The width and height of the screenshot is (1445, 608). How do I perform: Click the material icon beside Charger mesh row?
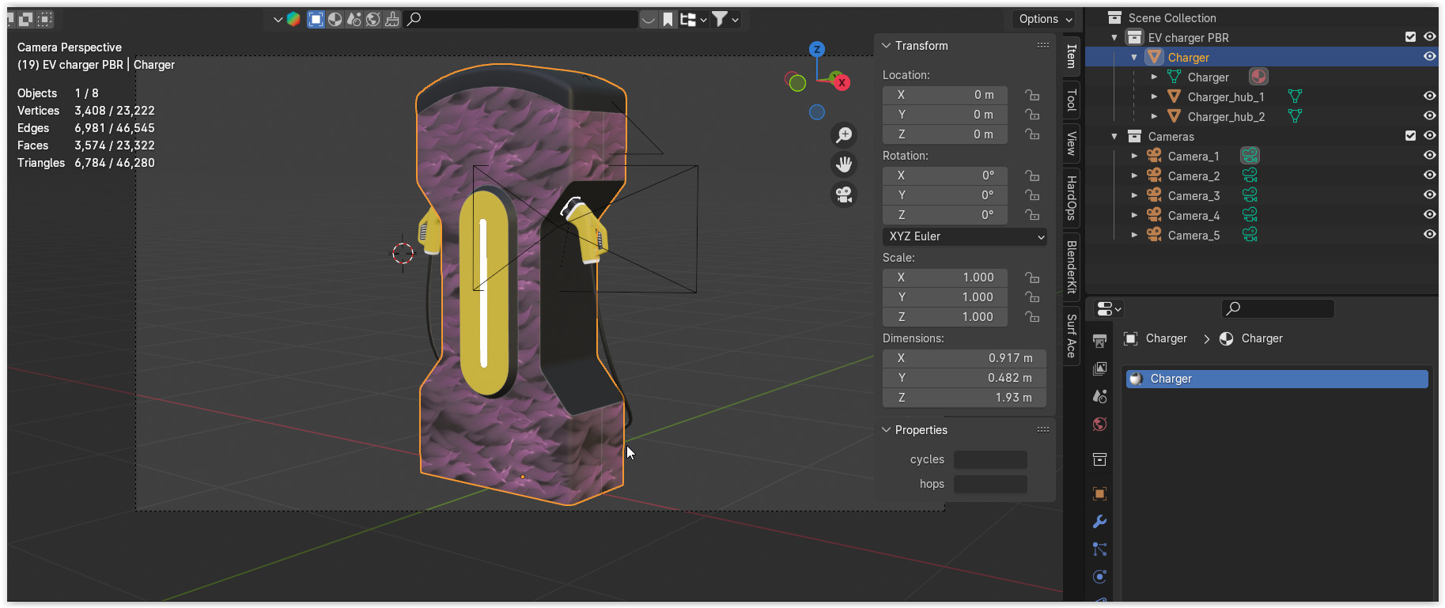(1258, 77)
